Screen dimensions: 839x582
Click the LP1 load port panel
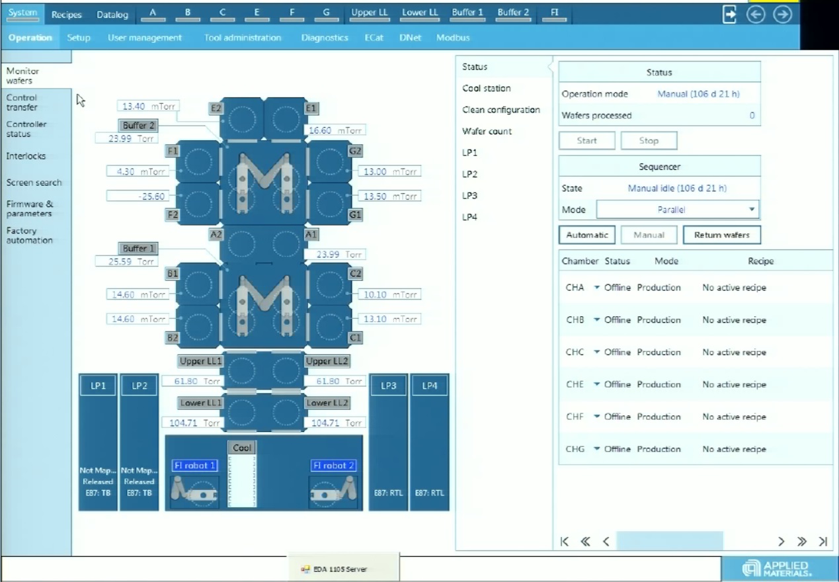coord(98,442)
